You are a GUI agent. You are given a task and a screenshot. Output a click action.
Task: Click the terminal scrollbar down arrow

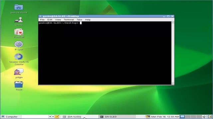(173, 84)
